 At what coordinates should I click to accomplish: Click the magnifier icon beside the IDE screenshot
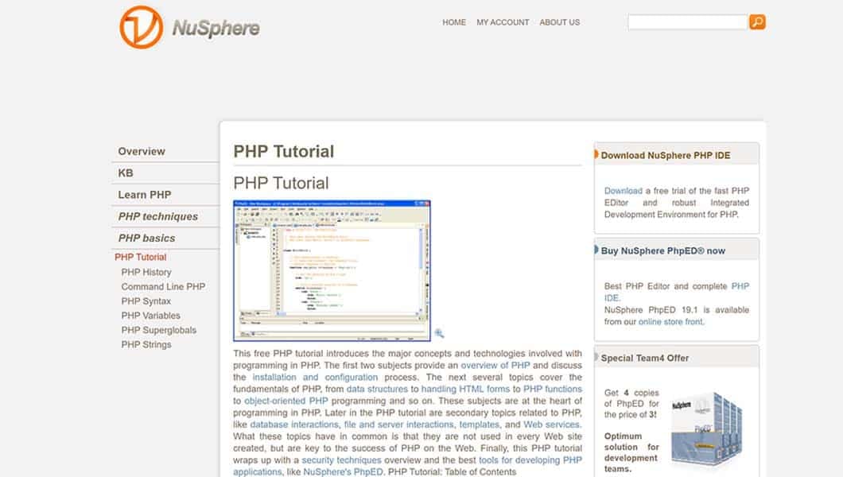439,334
